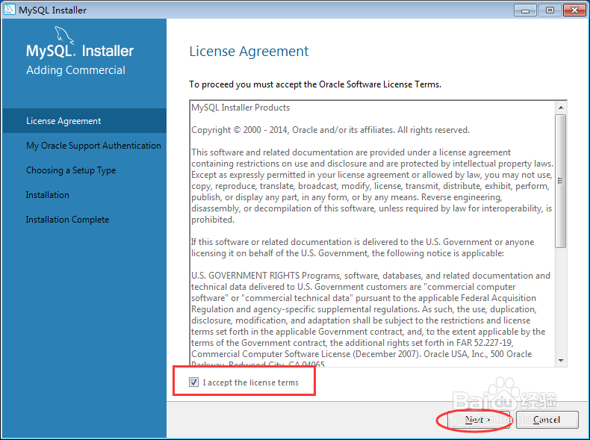This screenshot has height=440, width=590.
Task: Select Choosing a Setup Type step
Action: (x=71, y=170)
